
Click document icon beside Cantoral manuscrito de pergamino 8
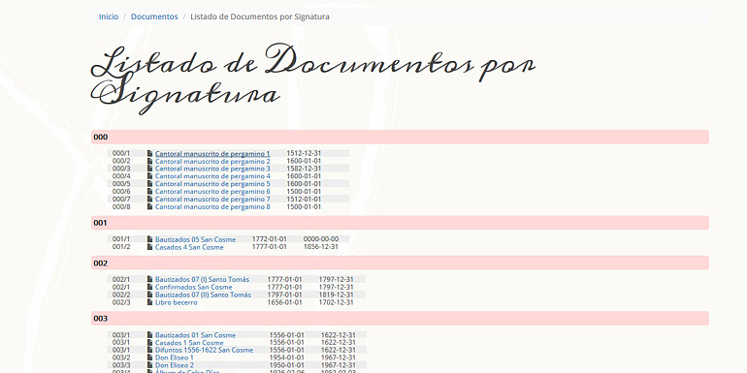pos(150,207)
